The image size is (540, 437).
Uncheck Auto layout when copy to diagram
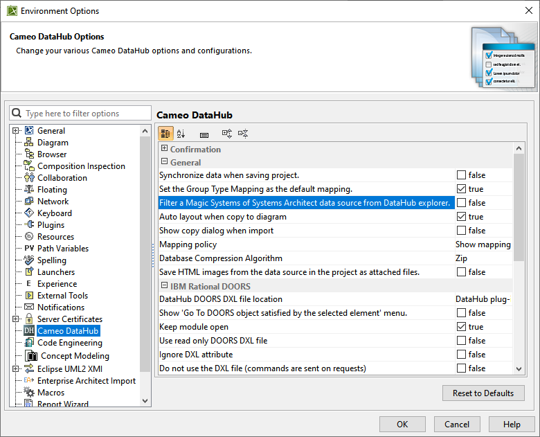tap(461, 217)
